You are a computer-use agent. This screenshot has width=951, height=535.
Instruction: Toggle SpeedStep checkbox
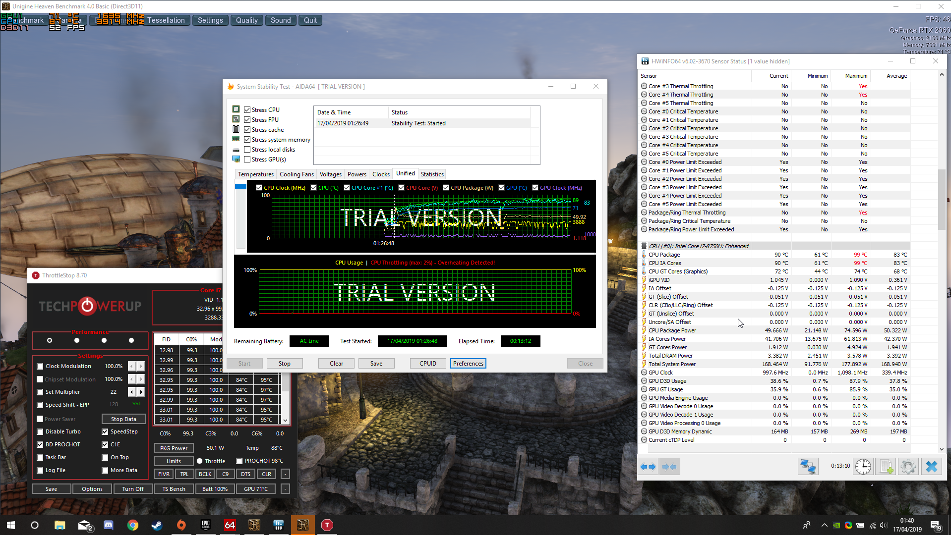pyautogui.click(x=105, y=431)
